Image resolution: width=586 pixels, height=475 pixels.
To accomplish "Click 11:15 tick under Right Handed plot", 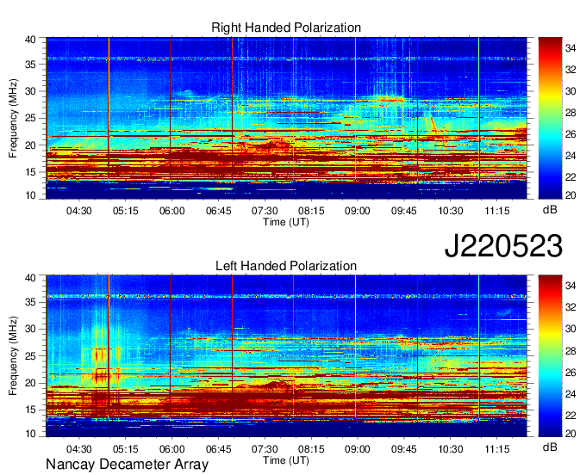I will pos(497,211).
